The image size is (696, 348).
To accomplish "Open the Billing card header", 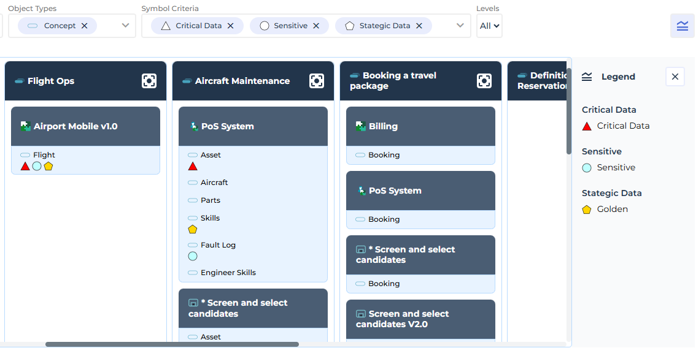I will coord(421,126).
